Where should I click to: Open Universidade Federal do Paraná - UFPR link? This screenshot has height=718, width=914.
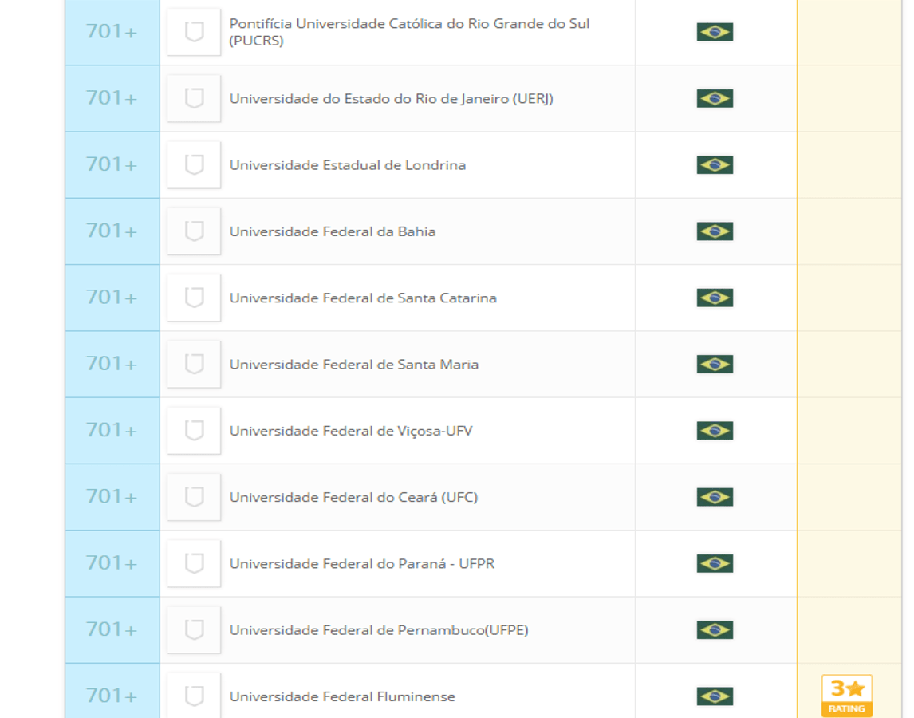[361, 564]
